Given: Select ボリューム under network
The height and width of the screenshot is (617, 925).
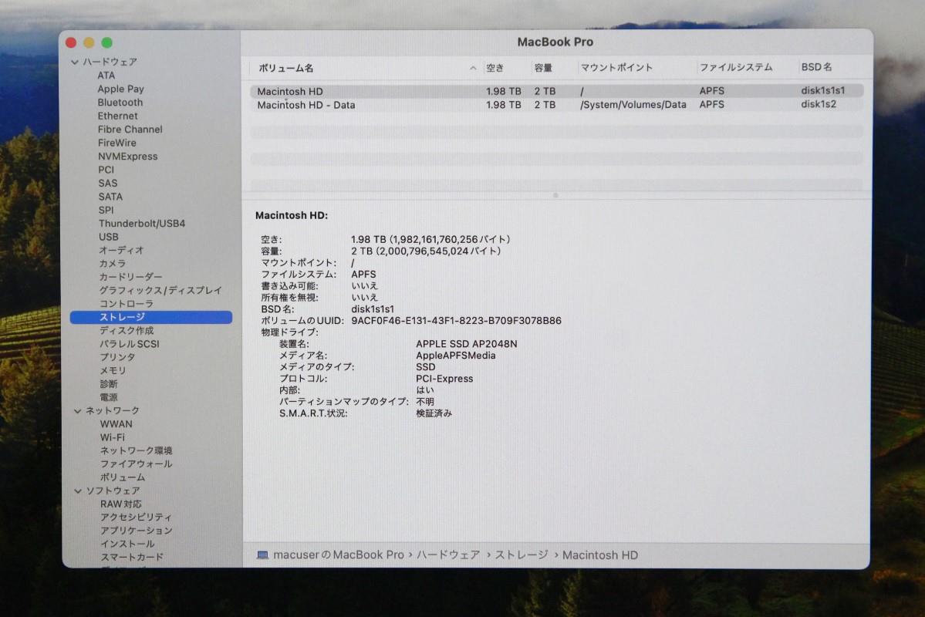Looking at the screenshot, I should pyautogui.click(x=123, y=478).
